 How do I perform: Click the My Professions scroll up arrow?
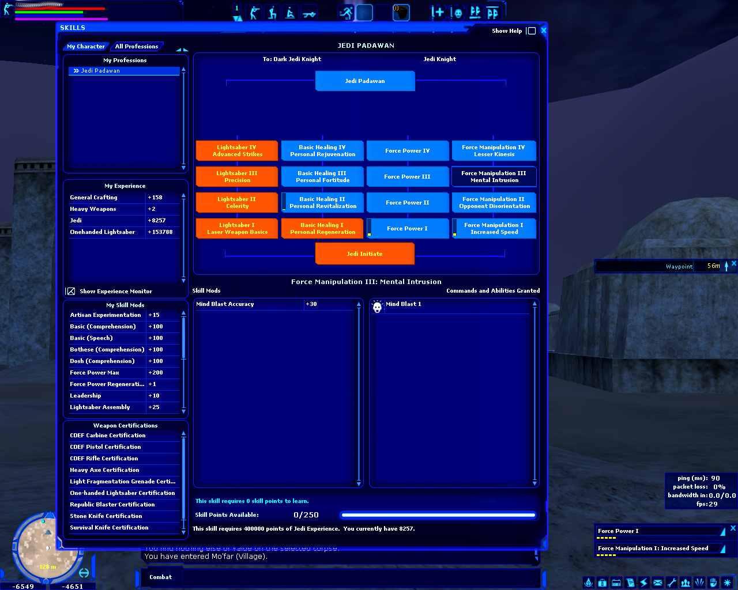pos(183,70)
